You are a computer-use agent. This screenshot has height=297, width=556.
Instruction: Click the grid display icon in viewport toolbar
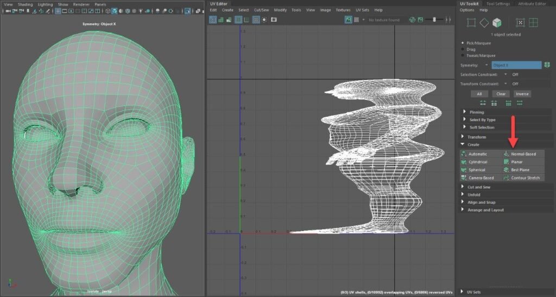pos(58,11)
